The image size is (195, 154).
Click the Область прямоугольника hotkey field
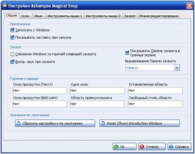97,104
